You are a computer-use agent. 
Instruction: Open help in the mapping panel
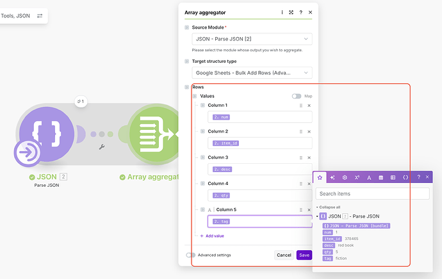pos(418,177)
